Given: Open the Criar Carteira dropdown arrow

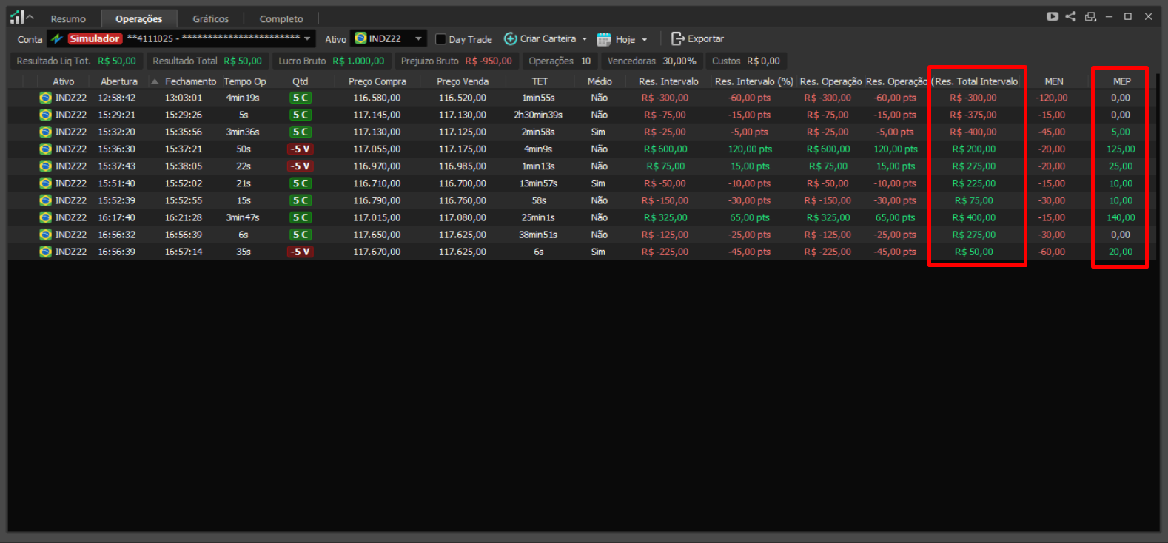Looking at the screenshot, I should pyautogui.click(x=585, y=39).
